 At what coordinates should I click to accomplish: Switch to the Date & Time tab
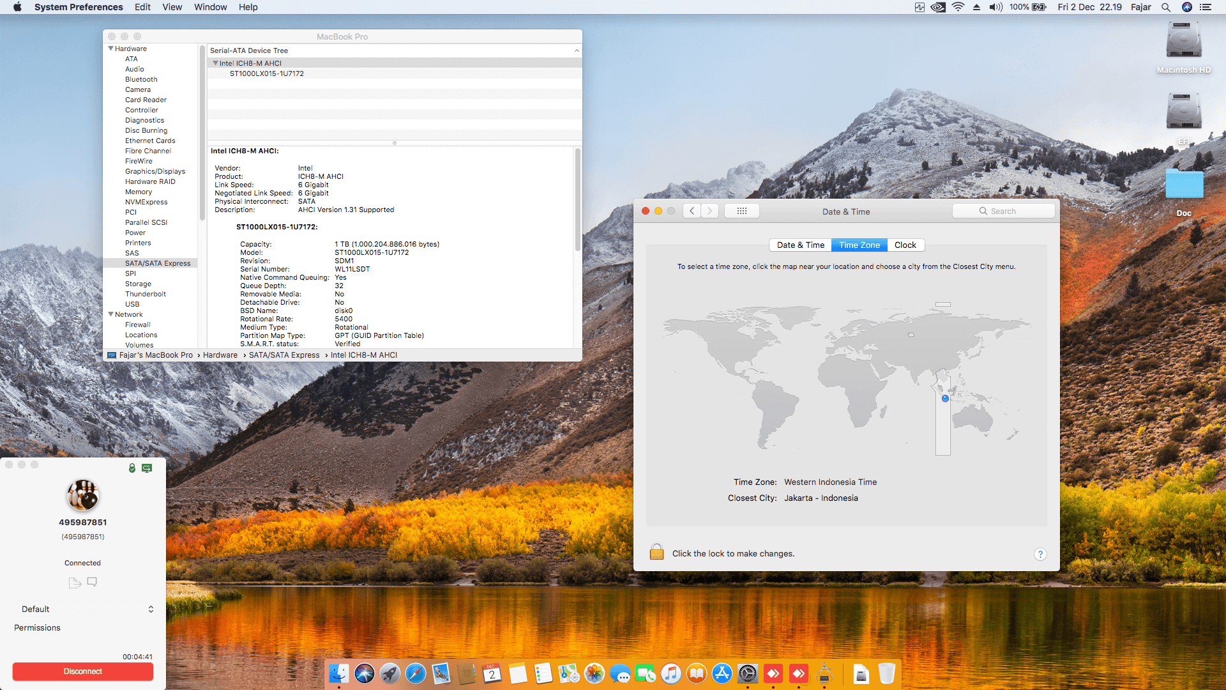coord(800,245)
